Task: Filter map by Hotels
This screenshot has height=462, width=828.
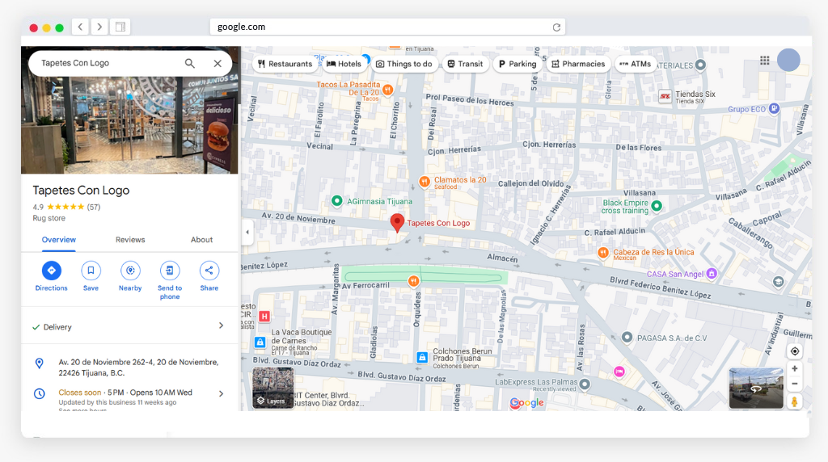Action: point(344,64)
